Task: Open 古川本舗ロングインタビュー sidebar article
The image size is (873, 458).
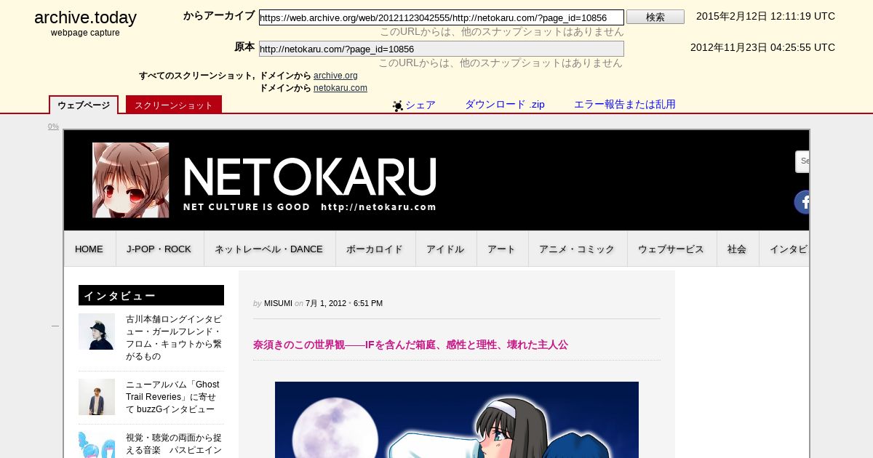Action: tap(174, 338)
